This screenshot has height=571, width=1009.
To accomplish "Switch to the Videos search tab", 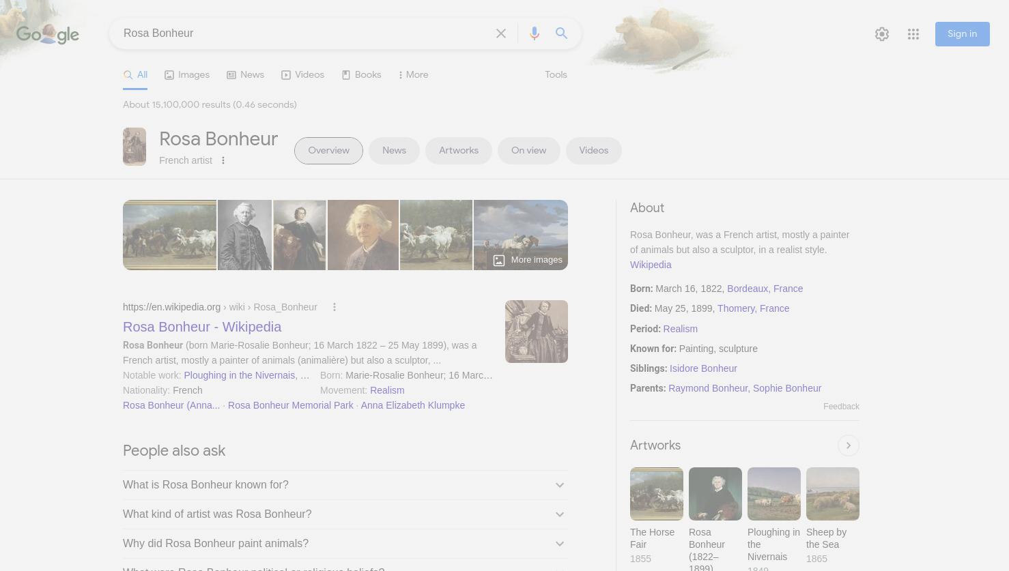I will [302, 75].
